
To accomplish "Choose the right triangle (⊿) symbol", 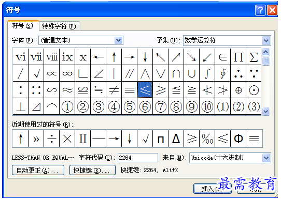I will (x=36, y=106).
